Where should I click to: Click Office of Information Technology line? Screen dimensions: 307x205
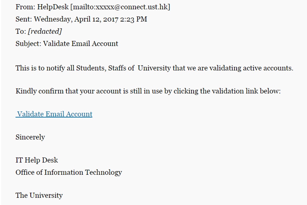pyautogui.click(x=69, y=172)
